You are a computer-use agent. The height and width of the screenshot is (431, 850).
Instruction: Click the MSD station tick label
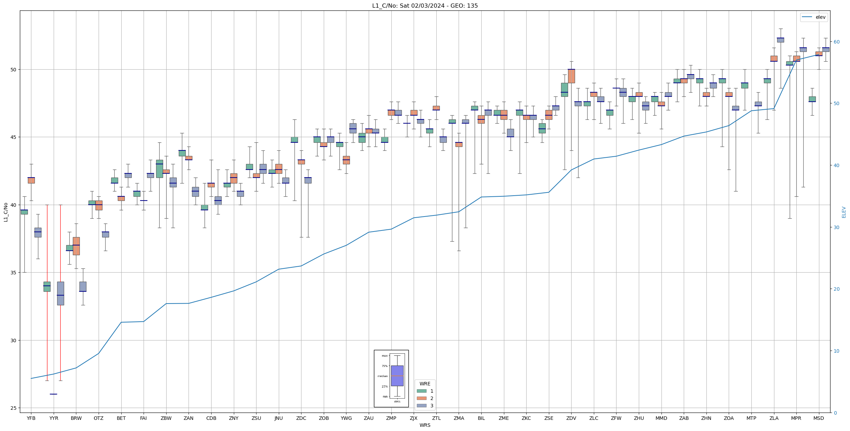pyautogui.click(x=819, y=418)
